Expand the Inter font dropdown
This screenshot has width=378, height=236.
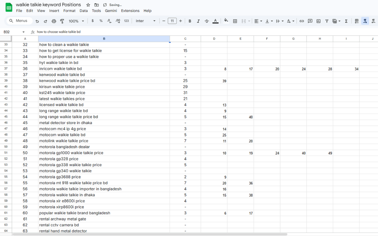(146, 21)
